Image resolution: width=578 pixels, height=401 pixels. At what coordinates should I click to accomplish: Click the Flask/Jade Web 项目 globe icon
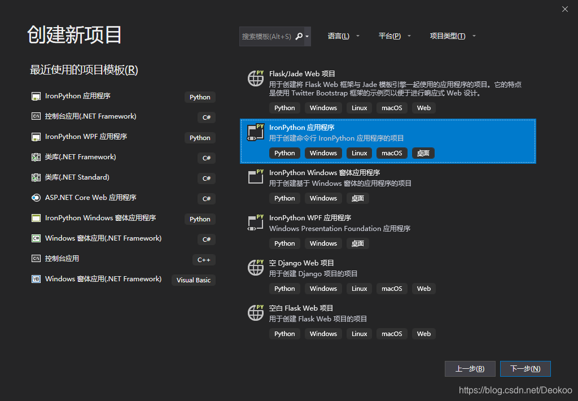pos(256,78)
